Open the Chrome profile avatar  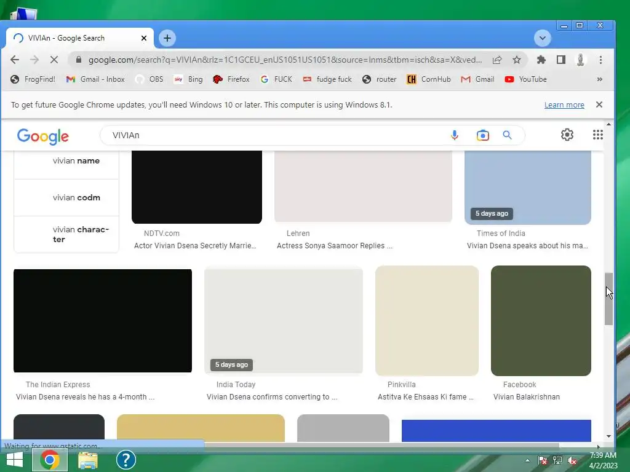click(580, 60)
